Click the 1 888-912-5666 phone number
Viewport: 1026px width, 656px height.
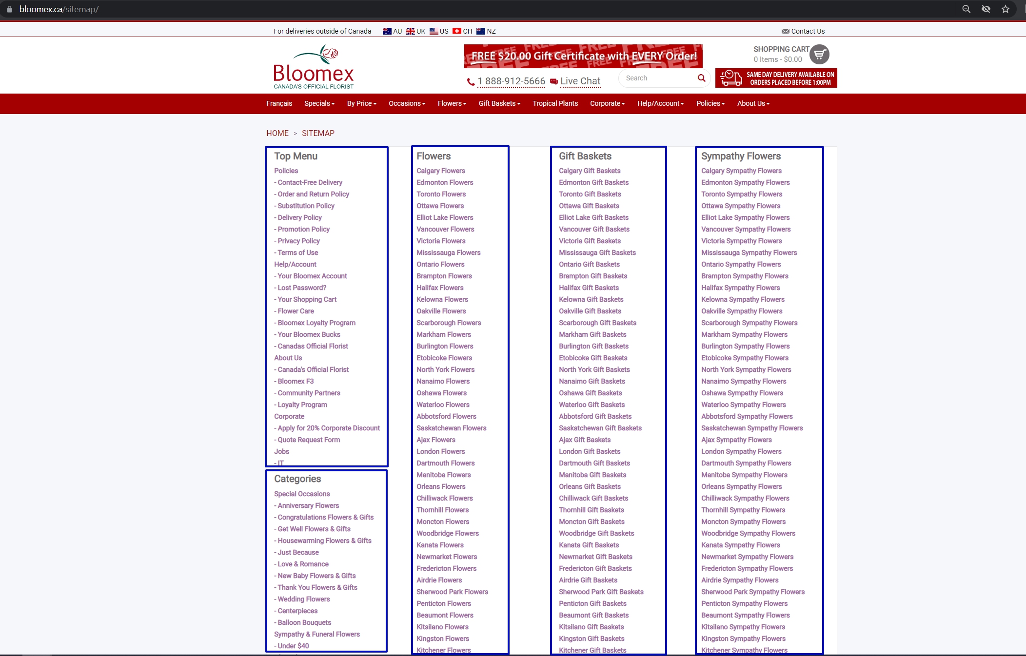click(x=511, y=81)
